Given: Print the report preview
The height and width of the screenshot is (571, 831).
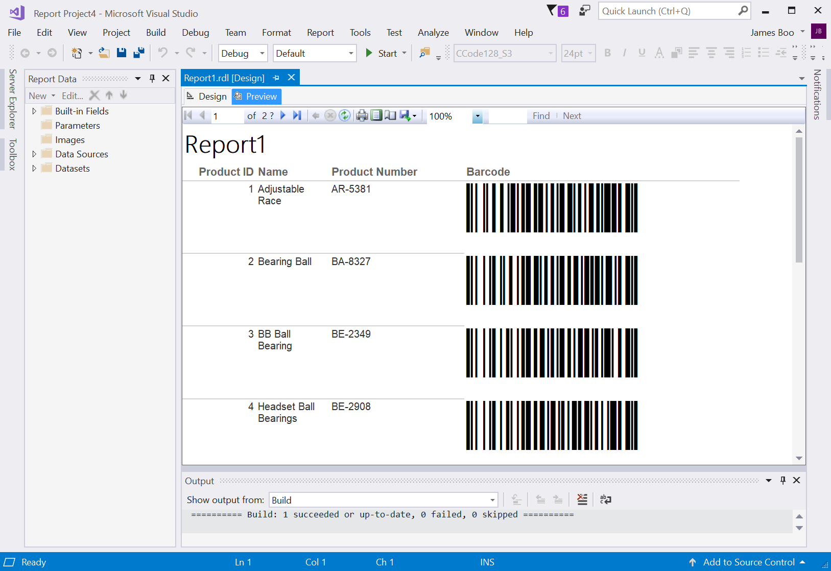Looking at the screenshot, I should click(x=362, y=116).
